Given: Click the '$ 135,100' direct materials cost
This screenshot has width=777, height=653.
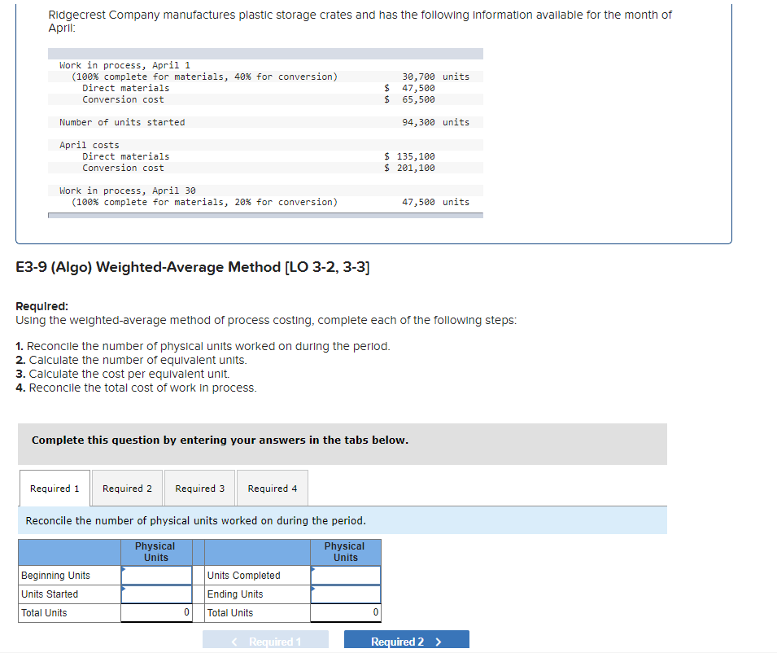Looking at the screenshot, I should (x=409, y=156).
